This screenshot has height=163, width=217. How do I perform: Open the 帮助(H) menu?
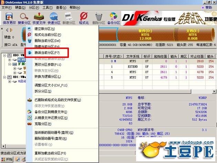tap(75, 8)
